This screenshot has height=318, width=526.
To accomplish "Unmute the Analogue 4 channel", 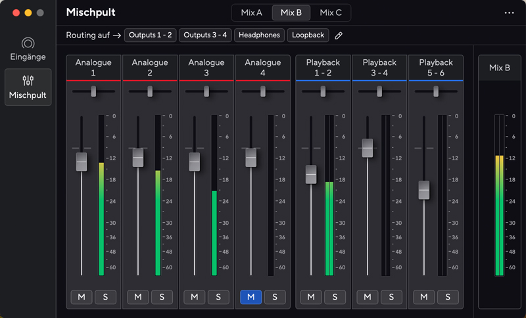I will tap(251, 297).
